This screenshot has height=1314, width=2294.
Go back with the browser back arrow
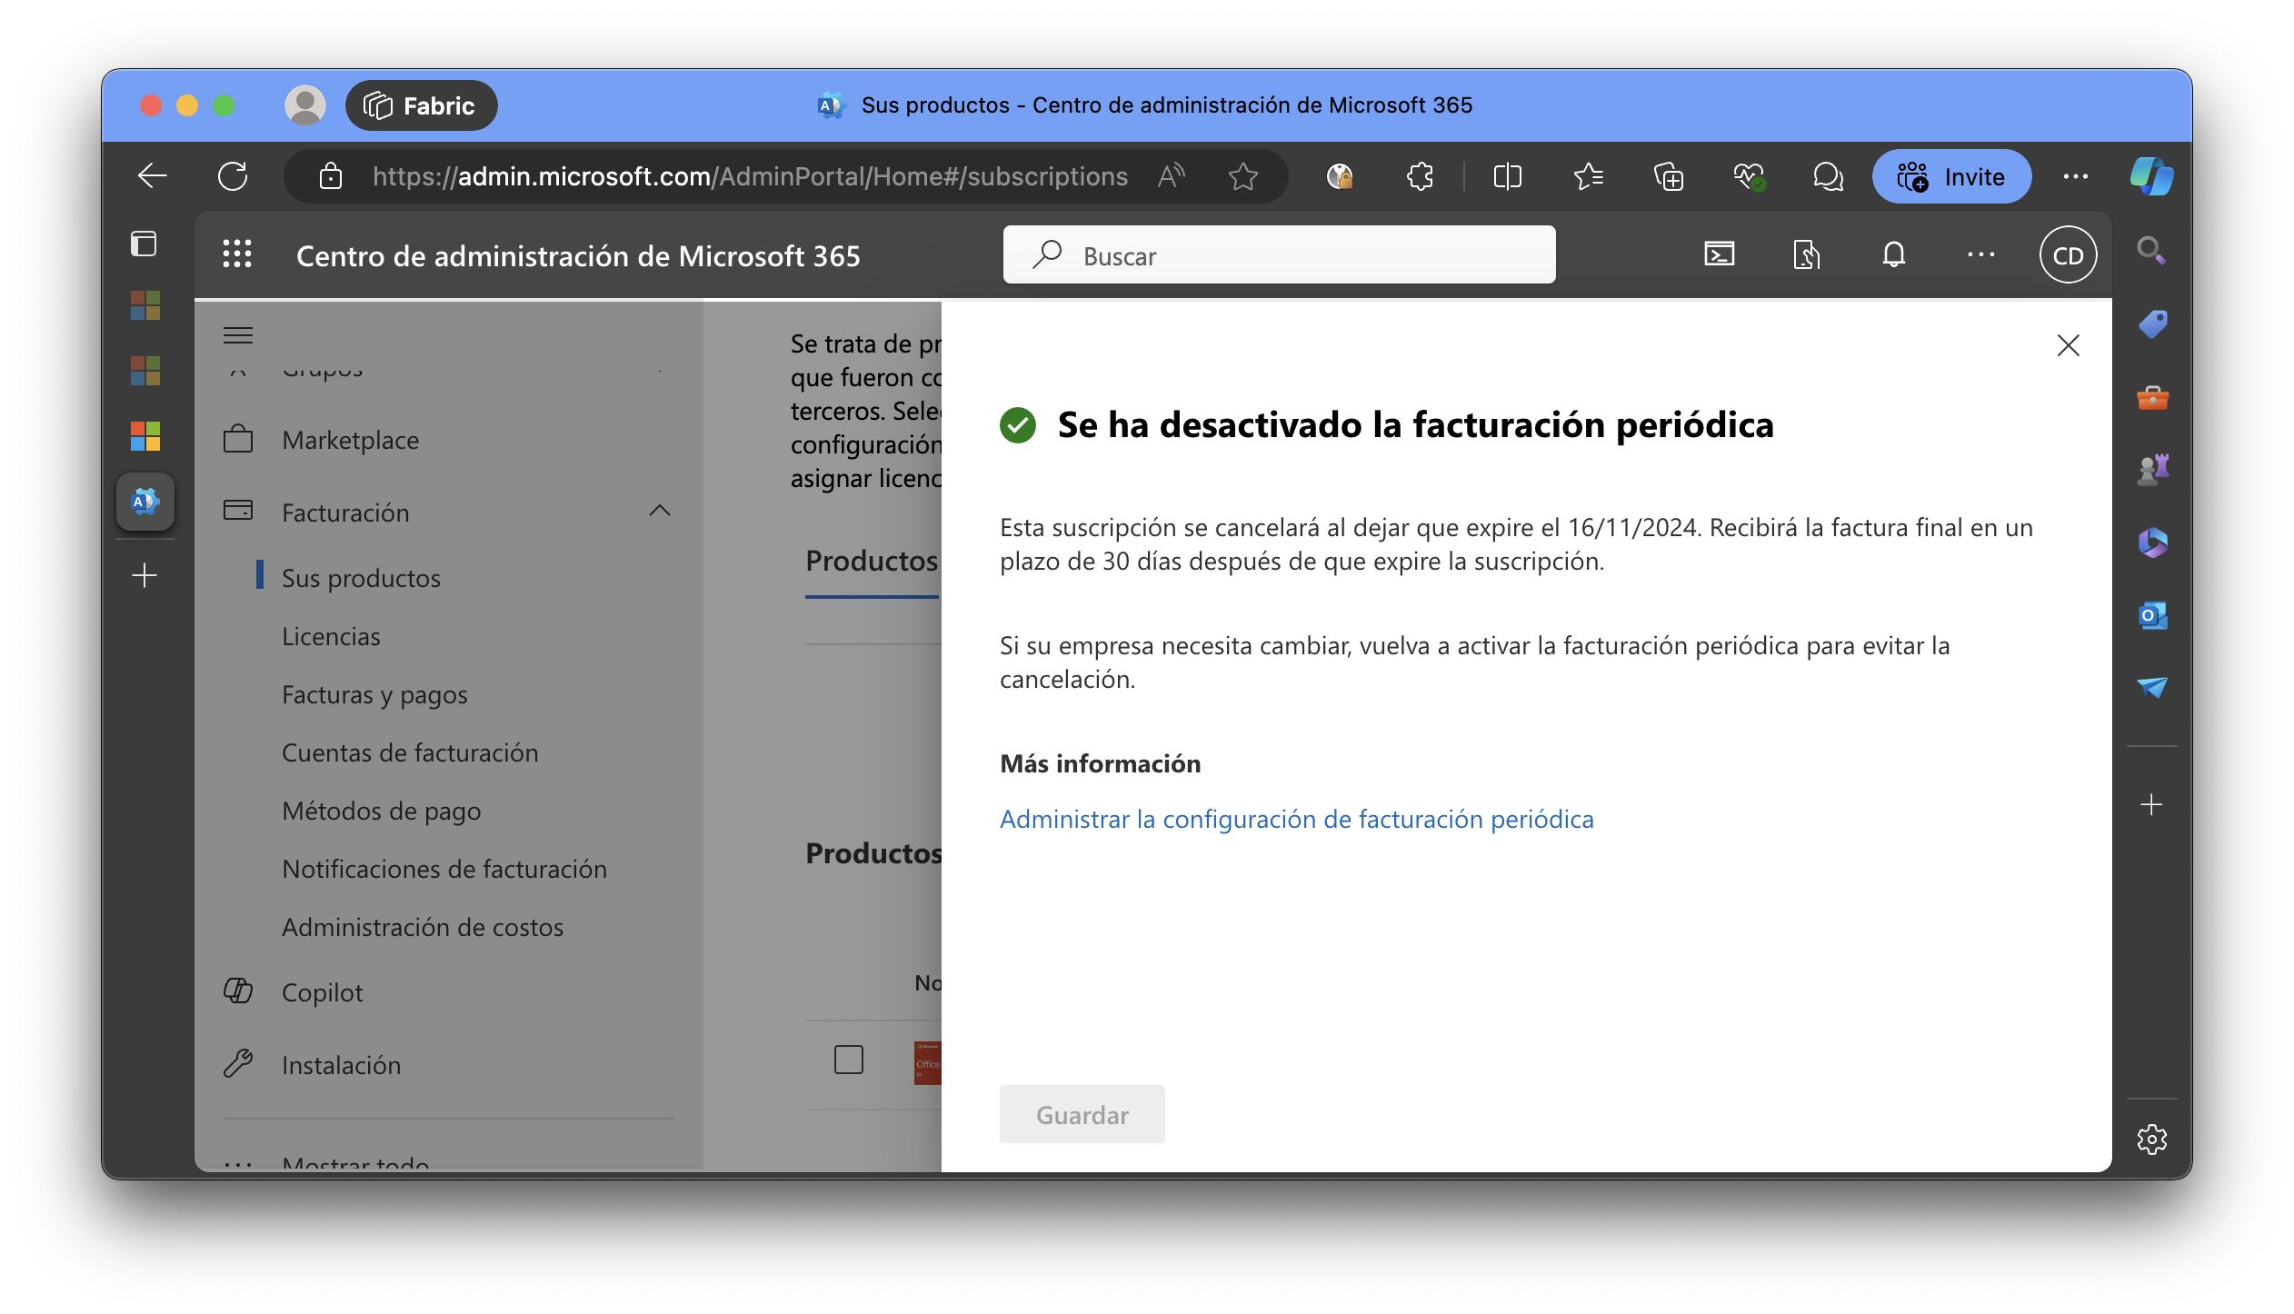tap(152, 176)
